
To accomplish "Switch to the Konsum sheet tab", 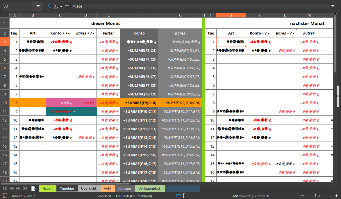I will 125,188.
